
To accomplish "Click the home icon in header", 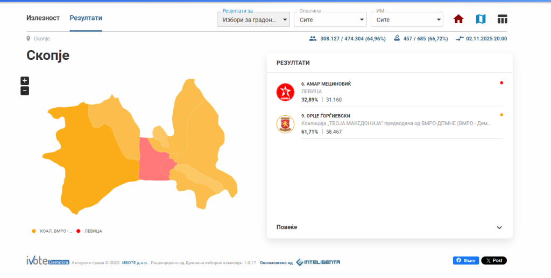I will click(458, 19).
